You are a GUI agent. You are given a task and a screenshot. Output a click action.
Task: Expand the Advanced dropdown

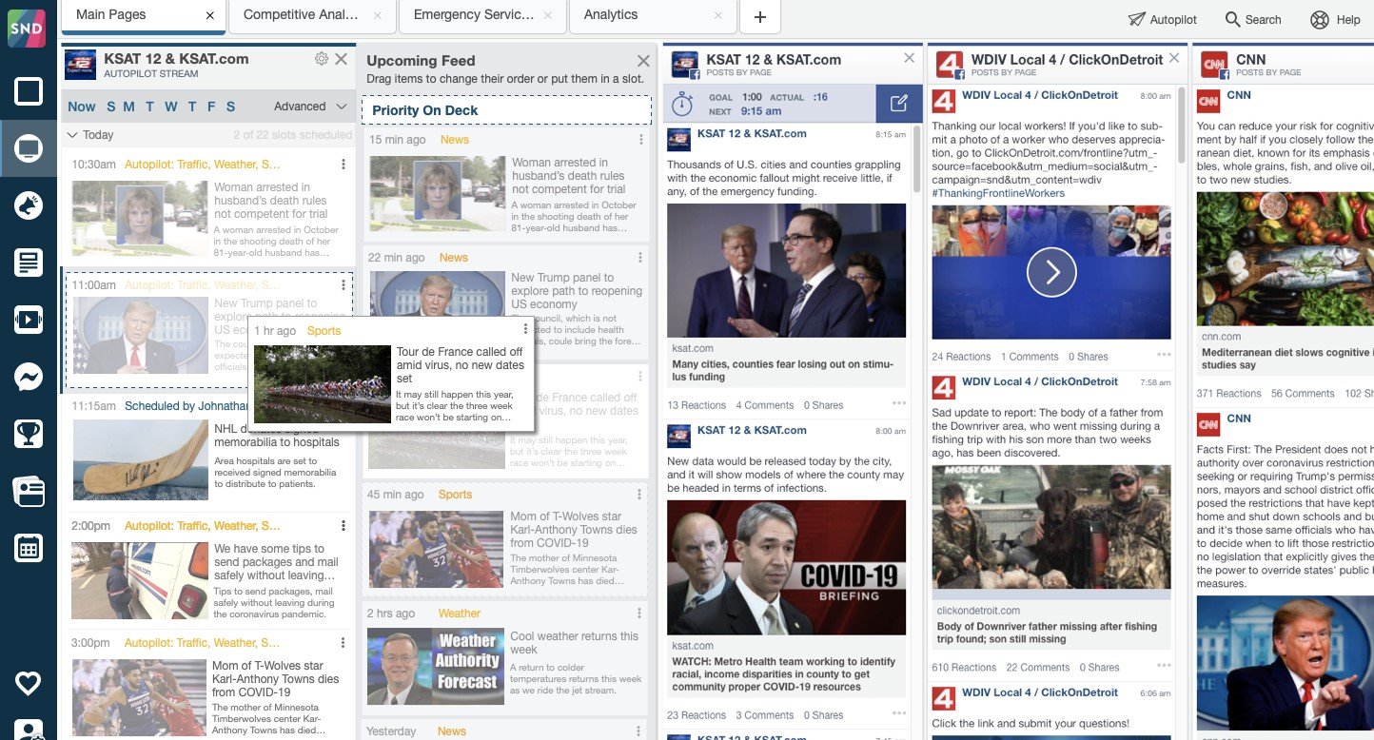[x=311, y=107]
